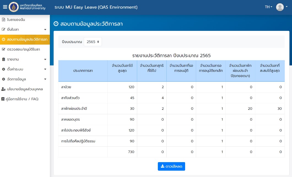This screenshot has height=177, width=292.
Task: Click the clipboard icon beside รายงาน
Action: [x=4, y=59]
